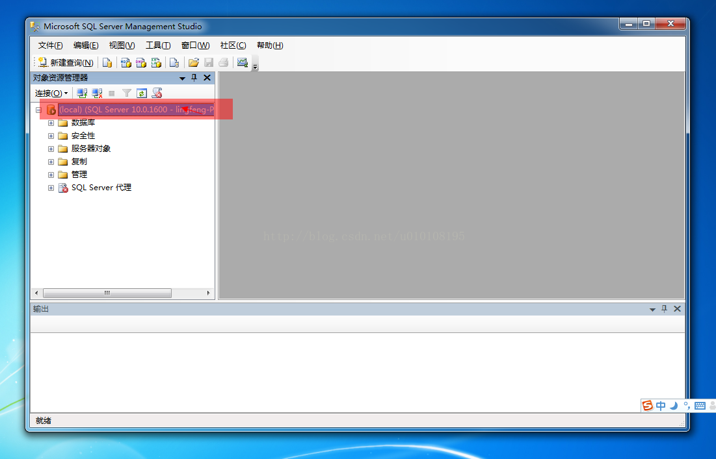The height and width of the screenshot is (459, 716).
Task: Click the Object Explorer scroll left arrow
Action: point(36,293)
